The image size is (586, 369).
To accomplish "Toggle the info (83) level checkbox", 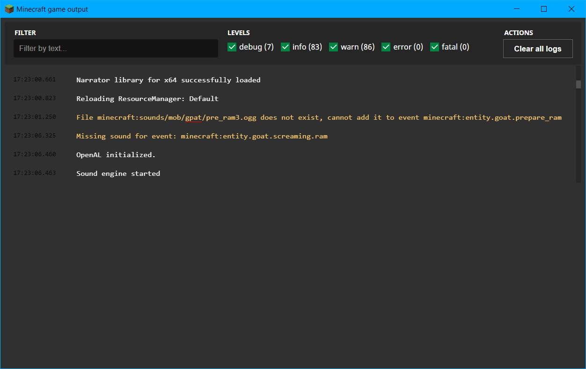I will point(285,47).
